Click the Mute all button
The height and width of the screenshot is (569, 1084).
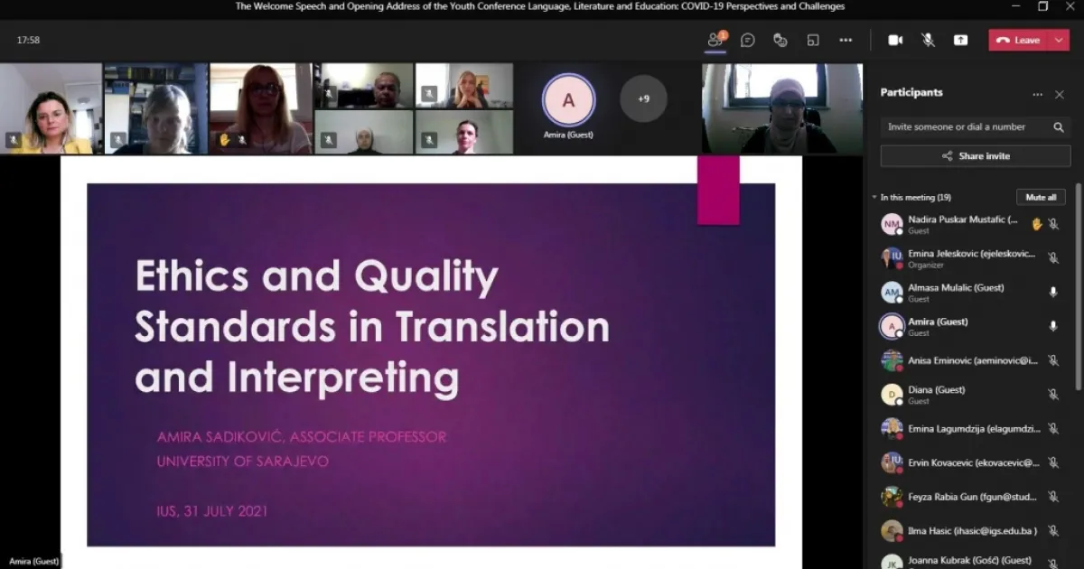1041,197
